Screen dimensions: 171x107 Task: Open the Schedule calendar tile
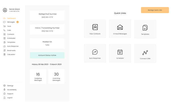[x=120, y=53]
